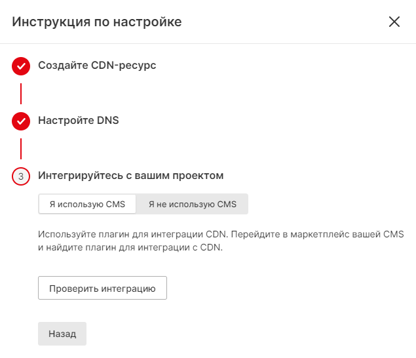Click the text line starting "и найдите плагин"
416x358 pixels.
pyautogui.click(x=131, y=248)
